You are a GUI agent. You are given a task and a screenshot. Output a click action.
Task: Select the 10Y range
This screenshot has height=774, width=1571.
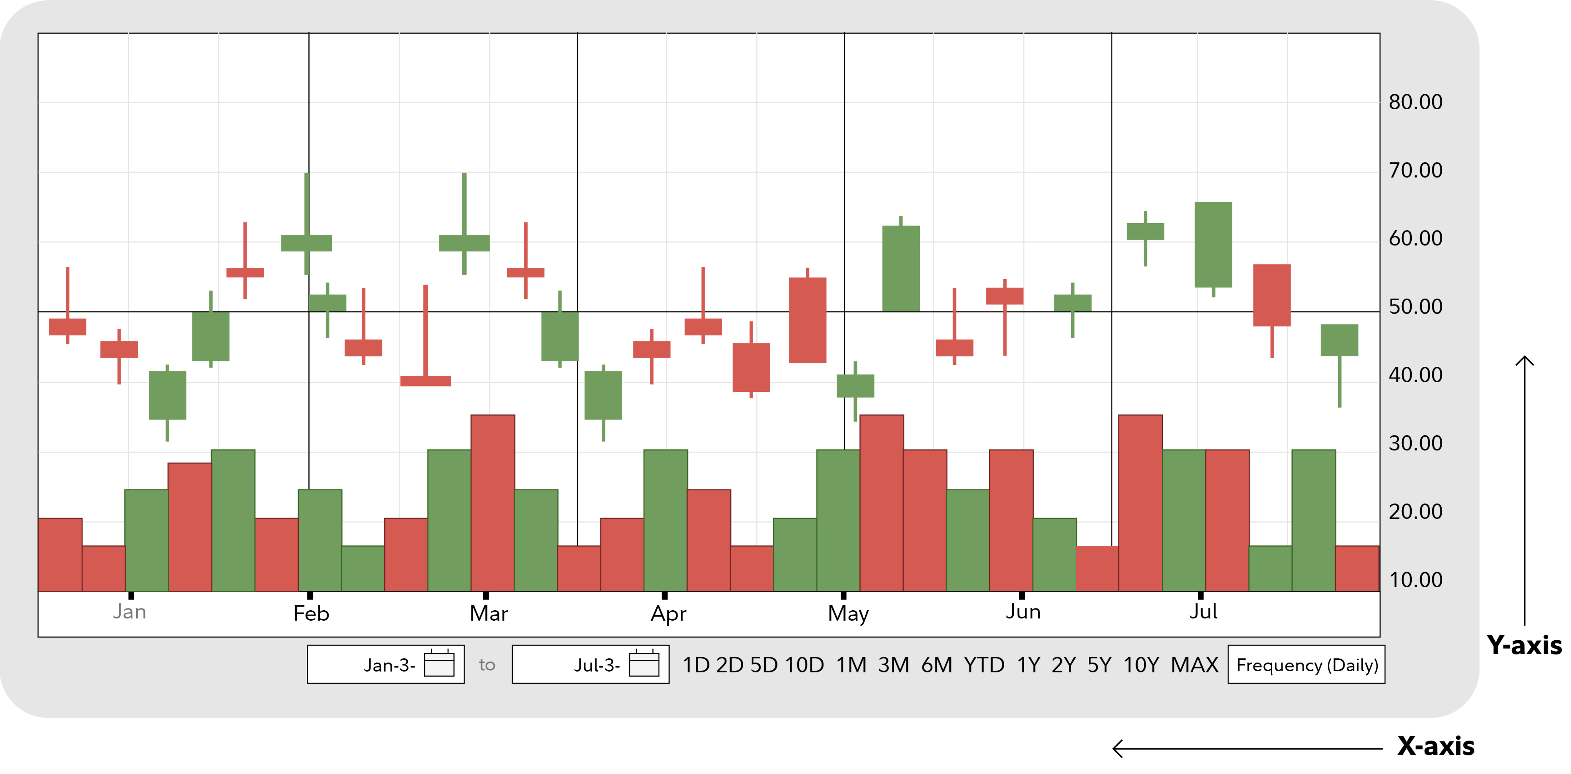tap(1141, 665)
